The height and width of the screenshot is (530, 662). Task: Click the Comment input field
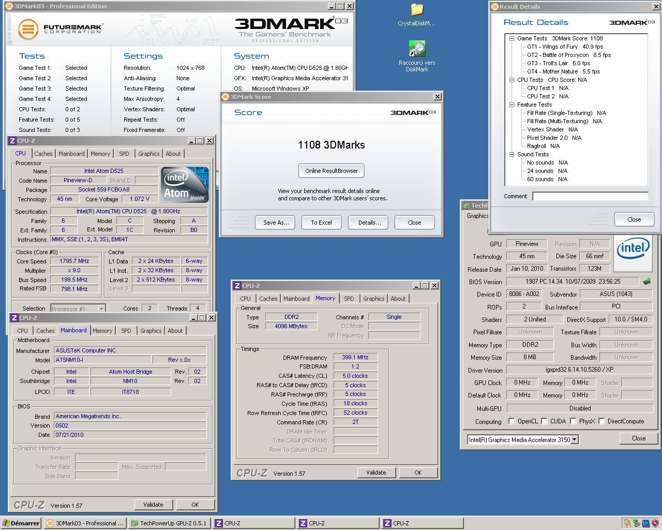coord(590,196)
